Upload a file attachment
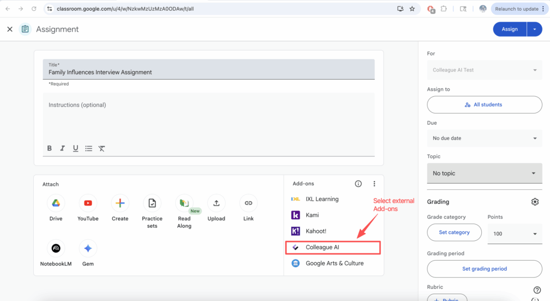This screenshot has width=550, height=301. [216, 203]
